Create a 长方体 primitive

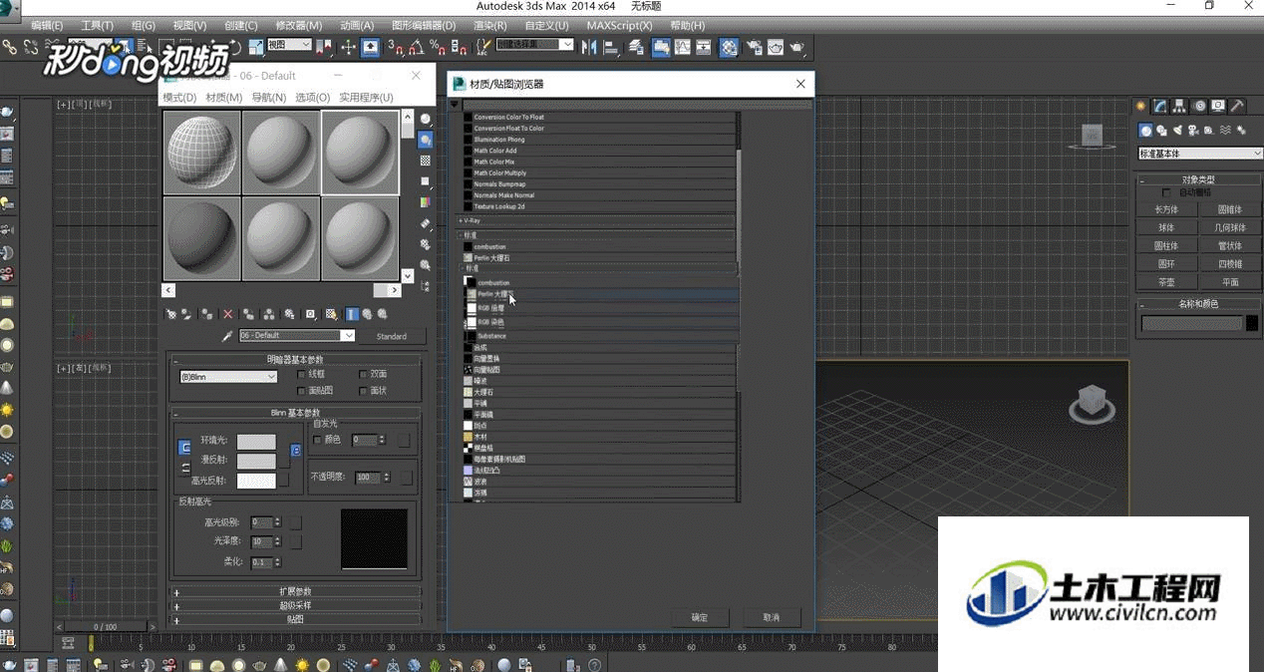[1165, 210]
